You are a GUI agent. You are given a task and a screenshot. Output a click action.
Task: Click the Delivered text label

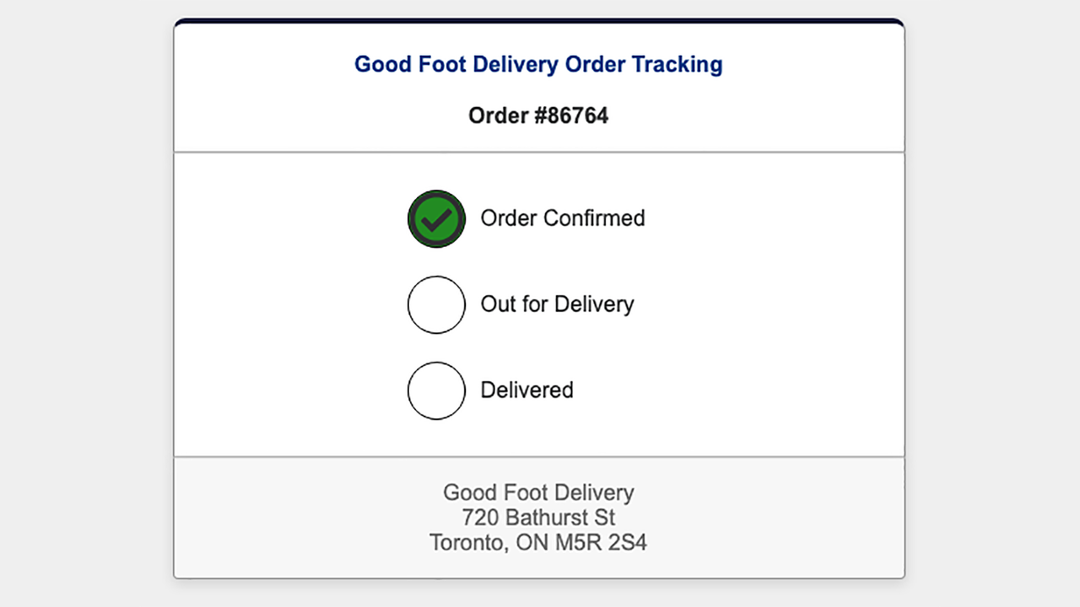pyautogui.click(x=526, y=390)
